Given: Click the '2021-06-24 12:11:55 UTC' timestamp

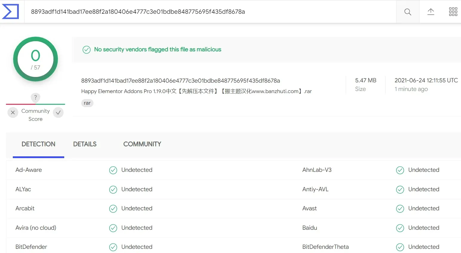Looking at the screenshot, I should point(426,80).
